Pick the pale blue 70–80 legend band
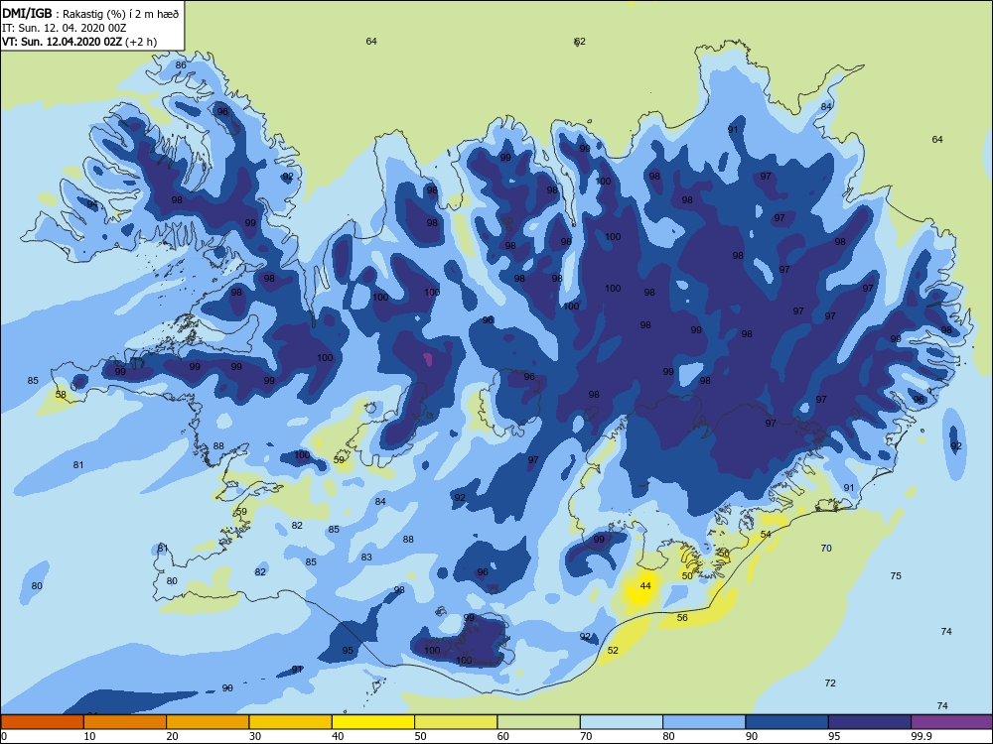 coord(622,722)
